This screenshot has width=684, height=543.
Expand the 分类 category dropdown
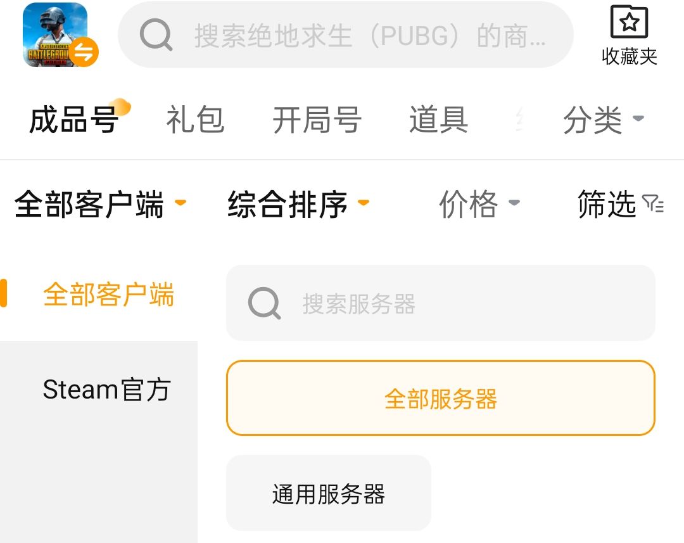603,119
